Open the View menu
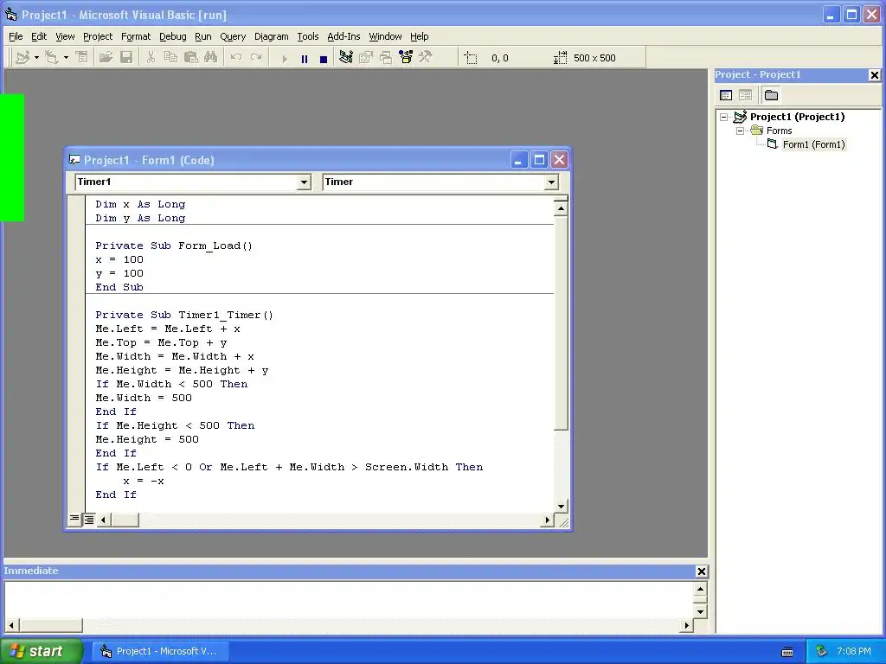Viewport: 886px width, 664px height. pos(65,36)
